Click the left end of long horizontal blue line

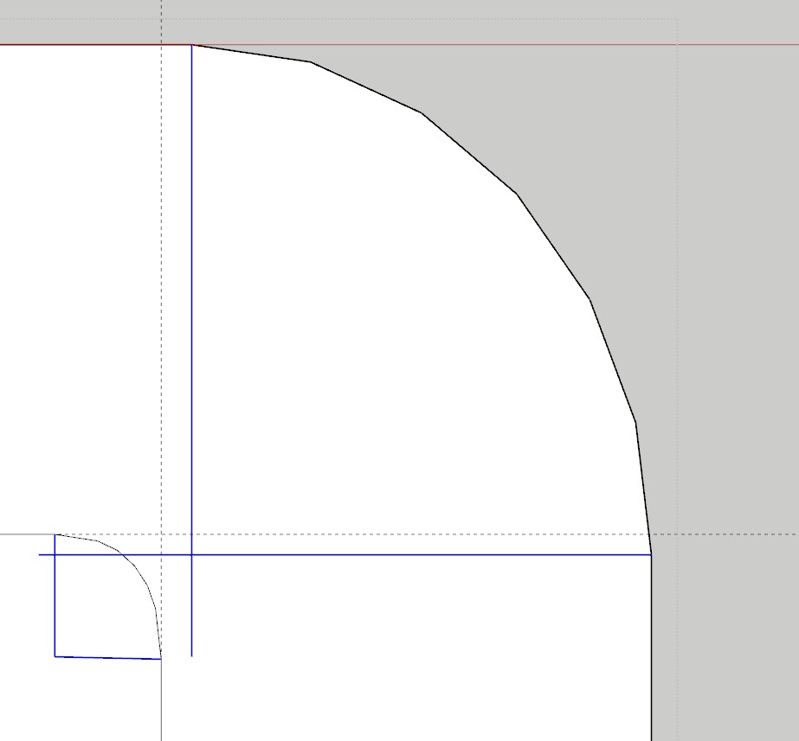point(40,554)
